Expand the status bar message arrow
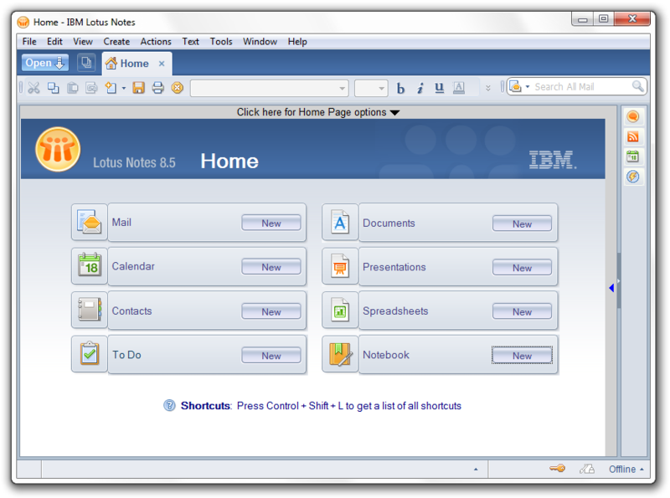Viewport: 670px width, 498px height. (x=476, y=469)
